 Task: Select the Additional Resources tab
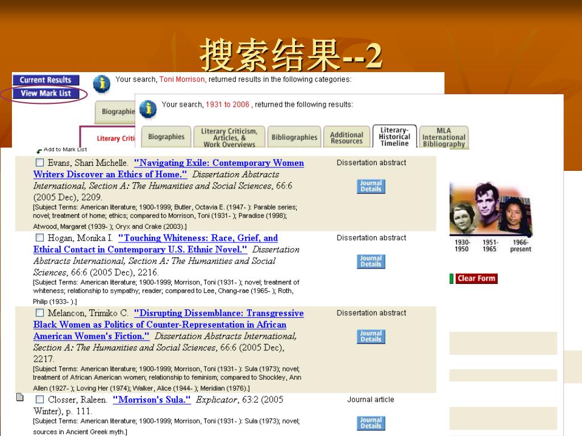(347, 137)
